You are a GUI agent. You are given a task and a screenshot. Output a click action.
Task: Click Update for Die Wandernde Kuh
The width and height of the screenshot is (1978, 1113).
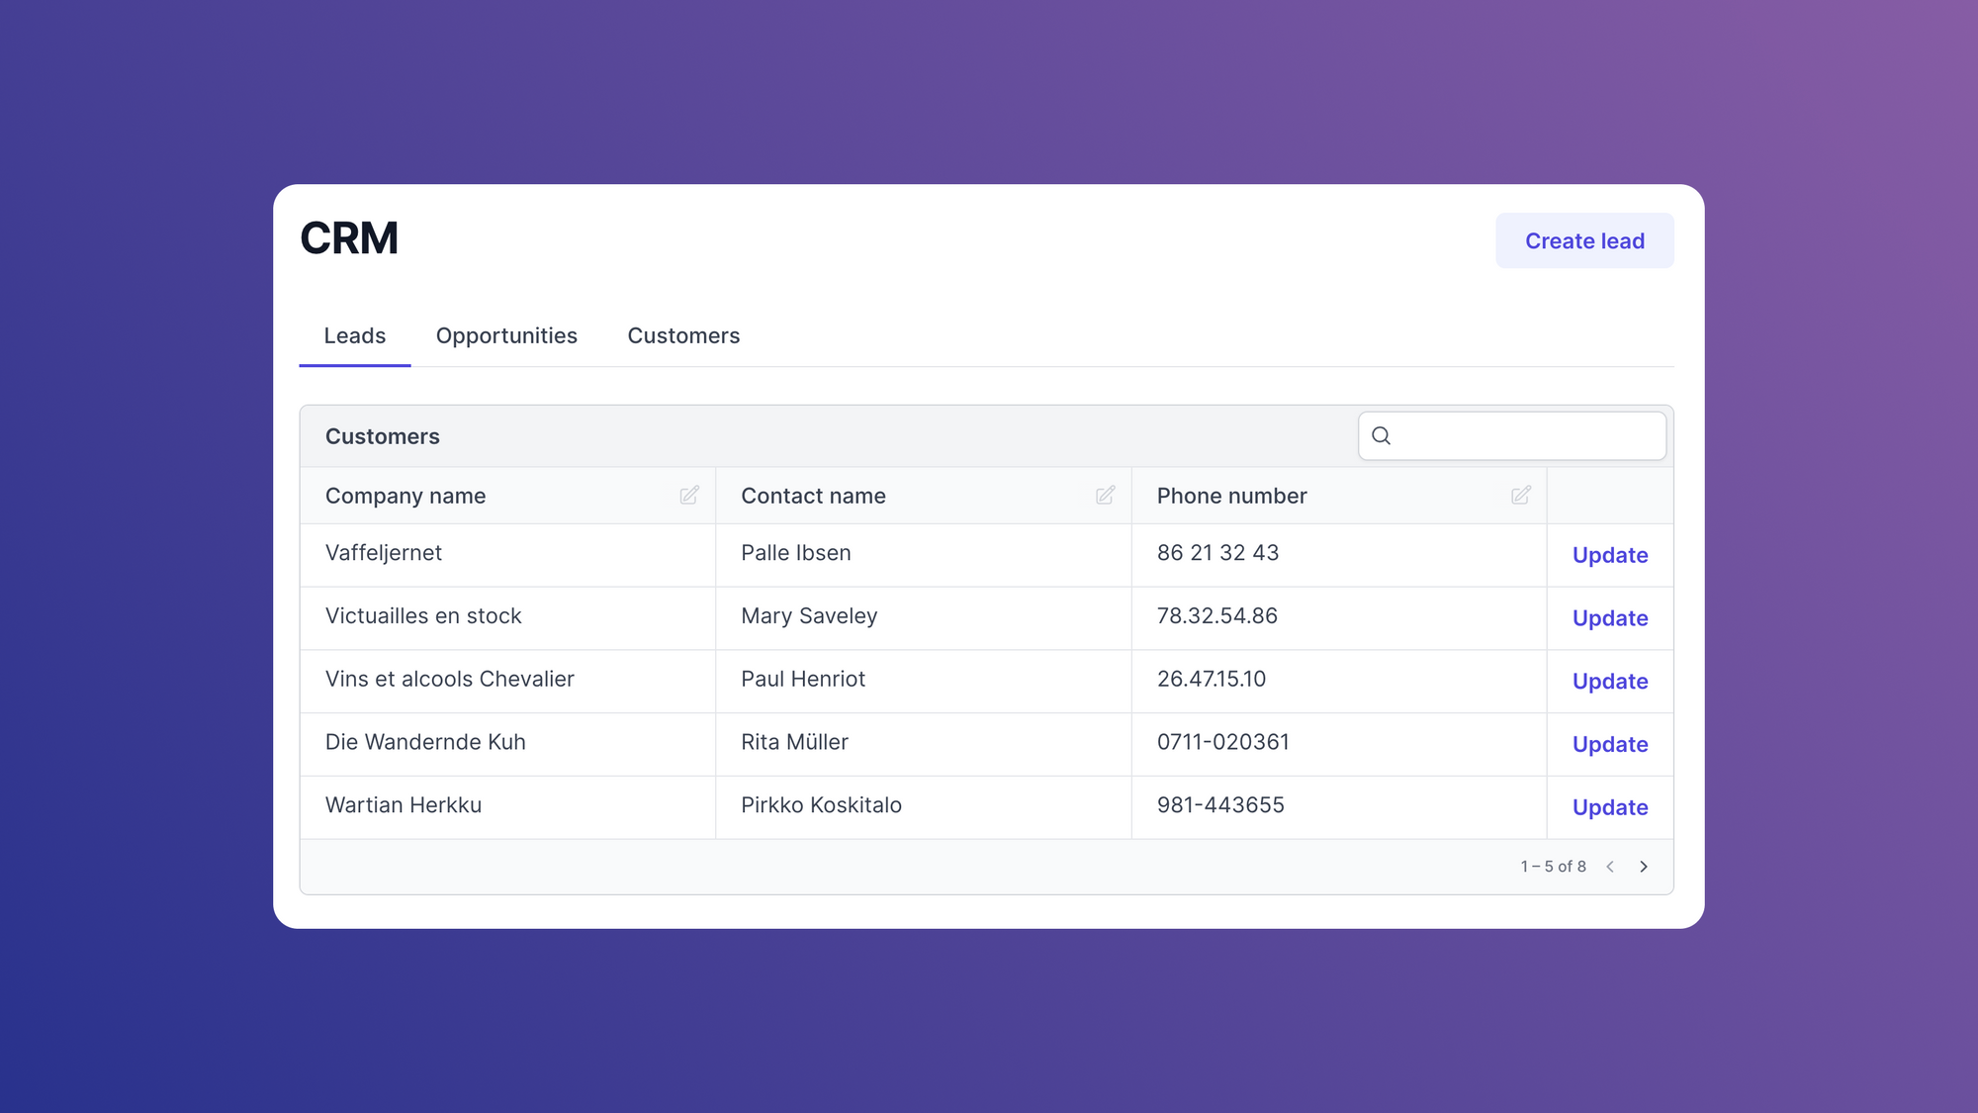(x=1610, y=745)
